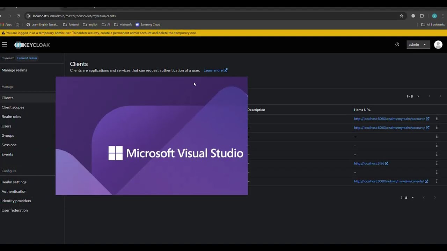Open Chrome three-dot menu
This screenshot has width=447, height=251.
coord(443,16)
